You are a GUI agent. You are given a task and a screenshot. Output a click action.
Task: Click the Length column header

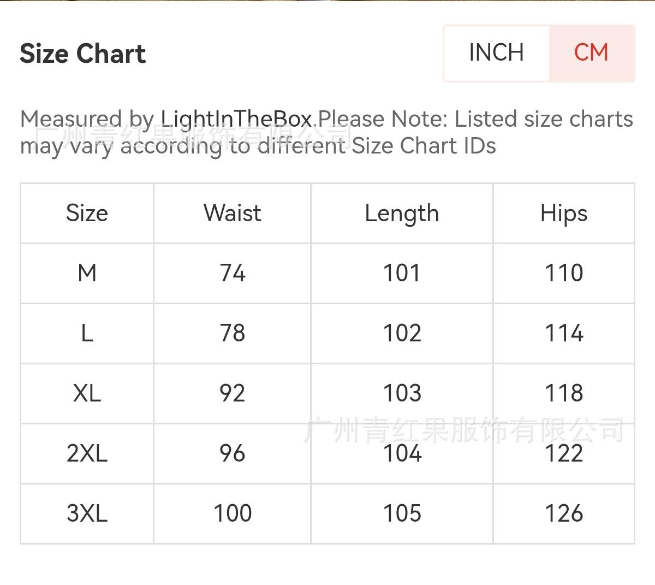(402, 213)
